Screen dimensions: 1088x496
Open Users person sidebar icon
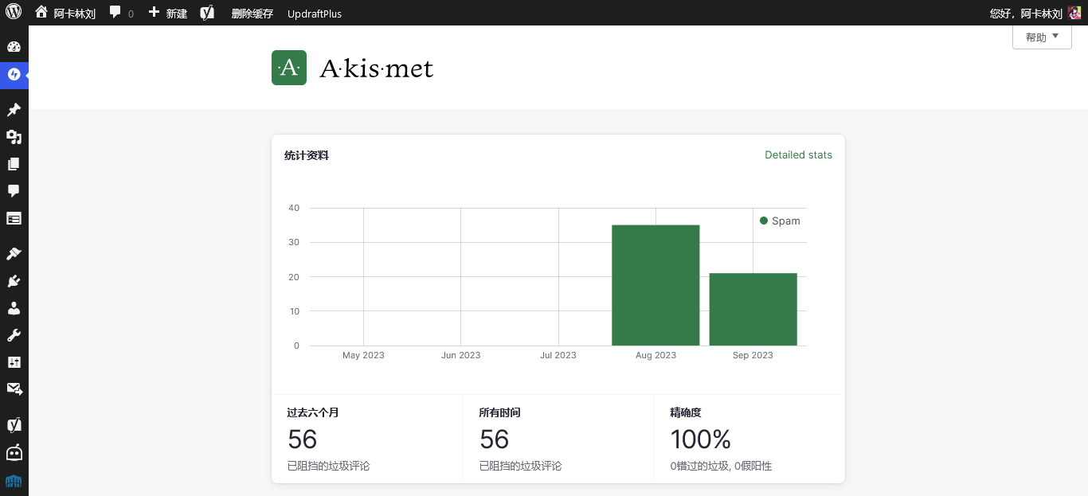tap(14, 308)
